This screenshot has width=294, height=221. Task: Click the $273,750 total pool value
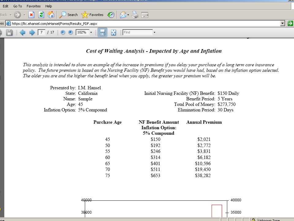pyautogui.click(x=227, y=104)
